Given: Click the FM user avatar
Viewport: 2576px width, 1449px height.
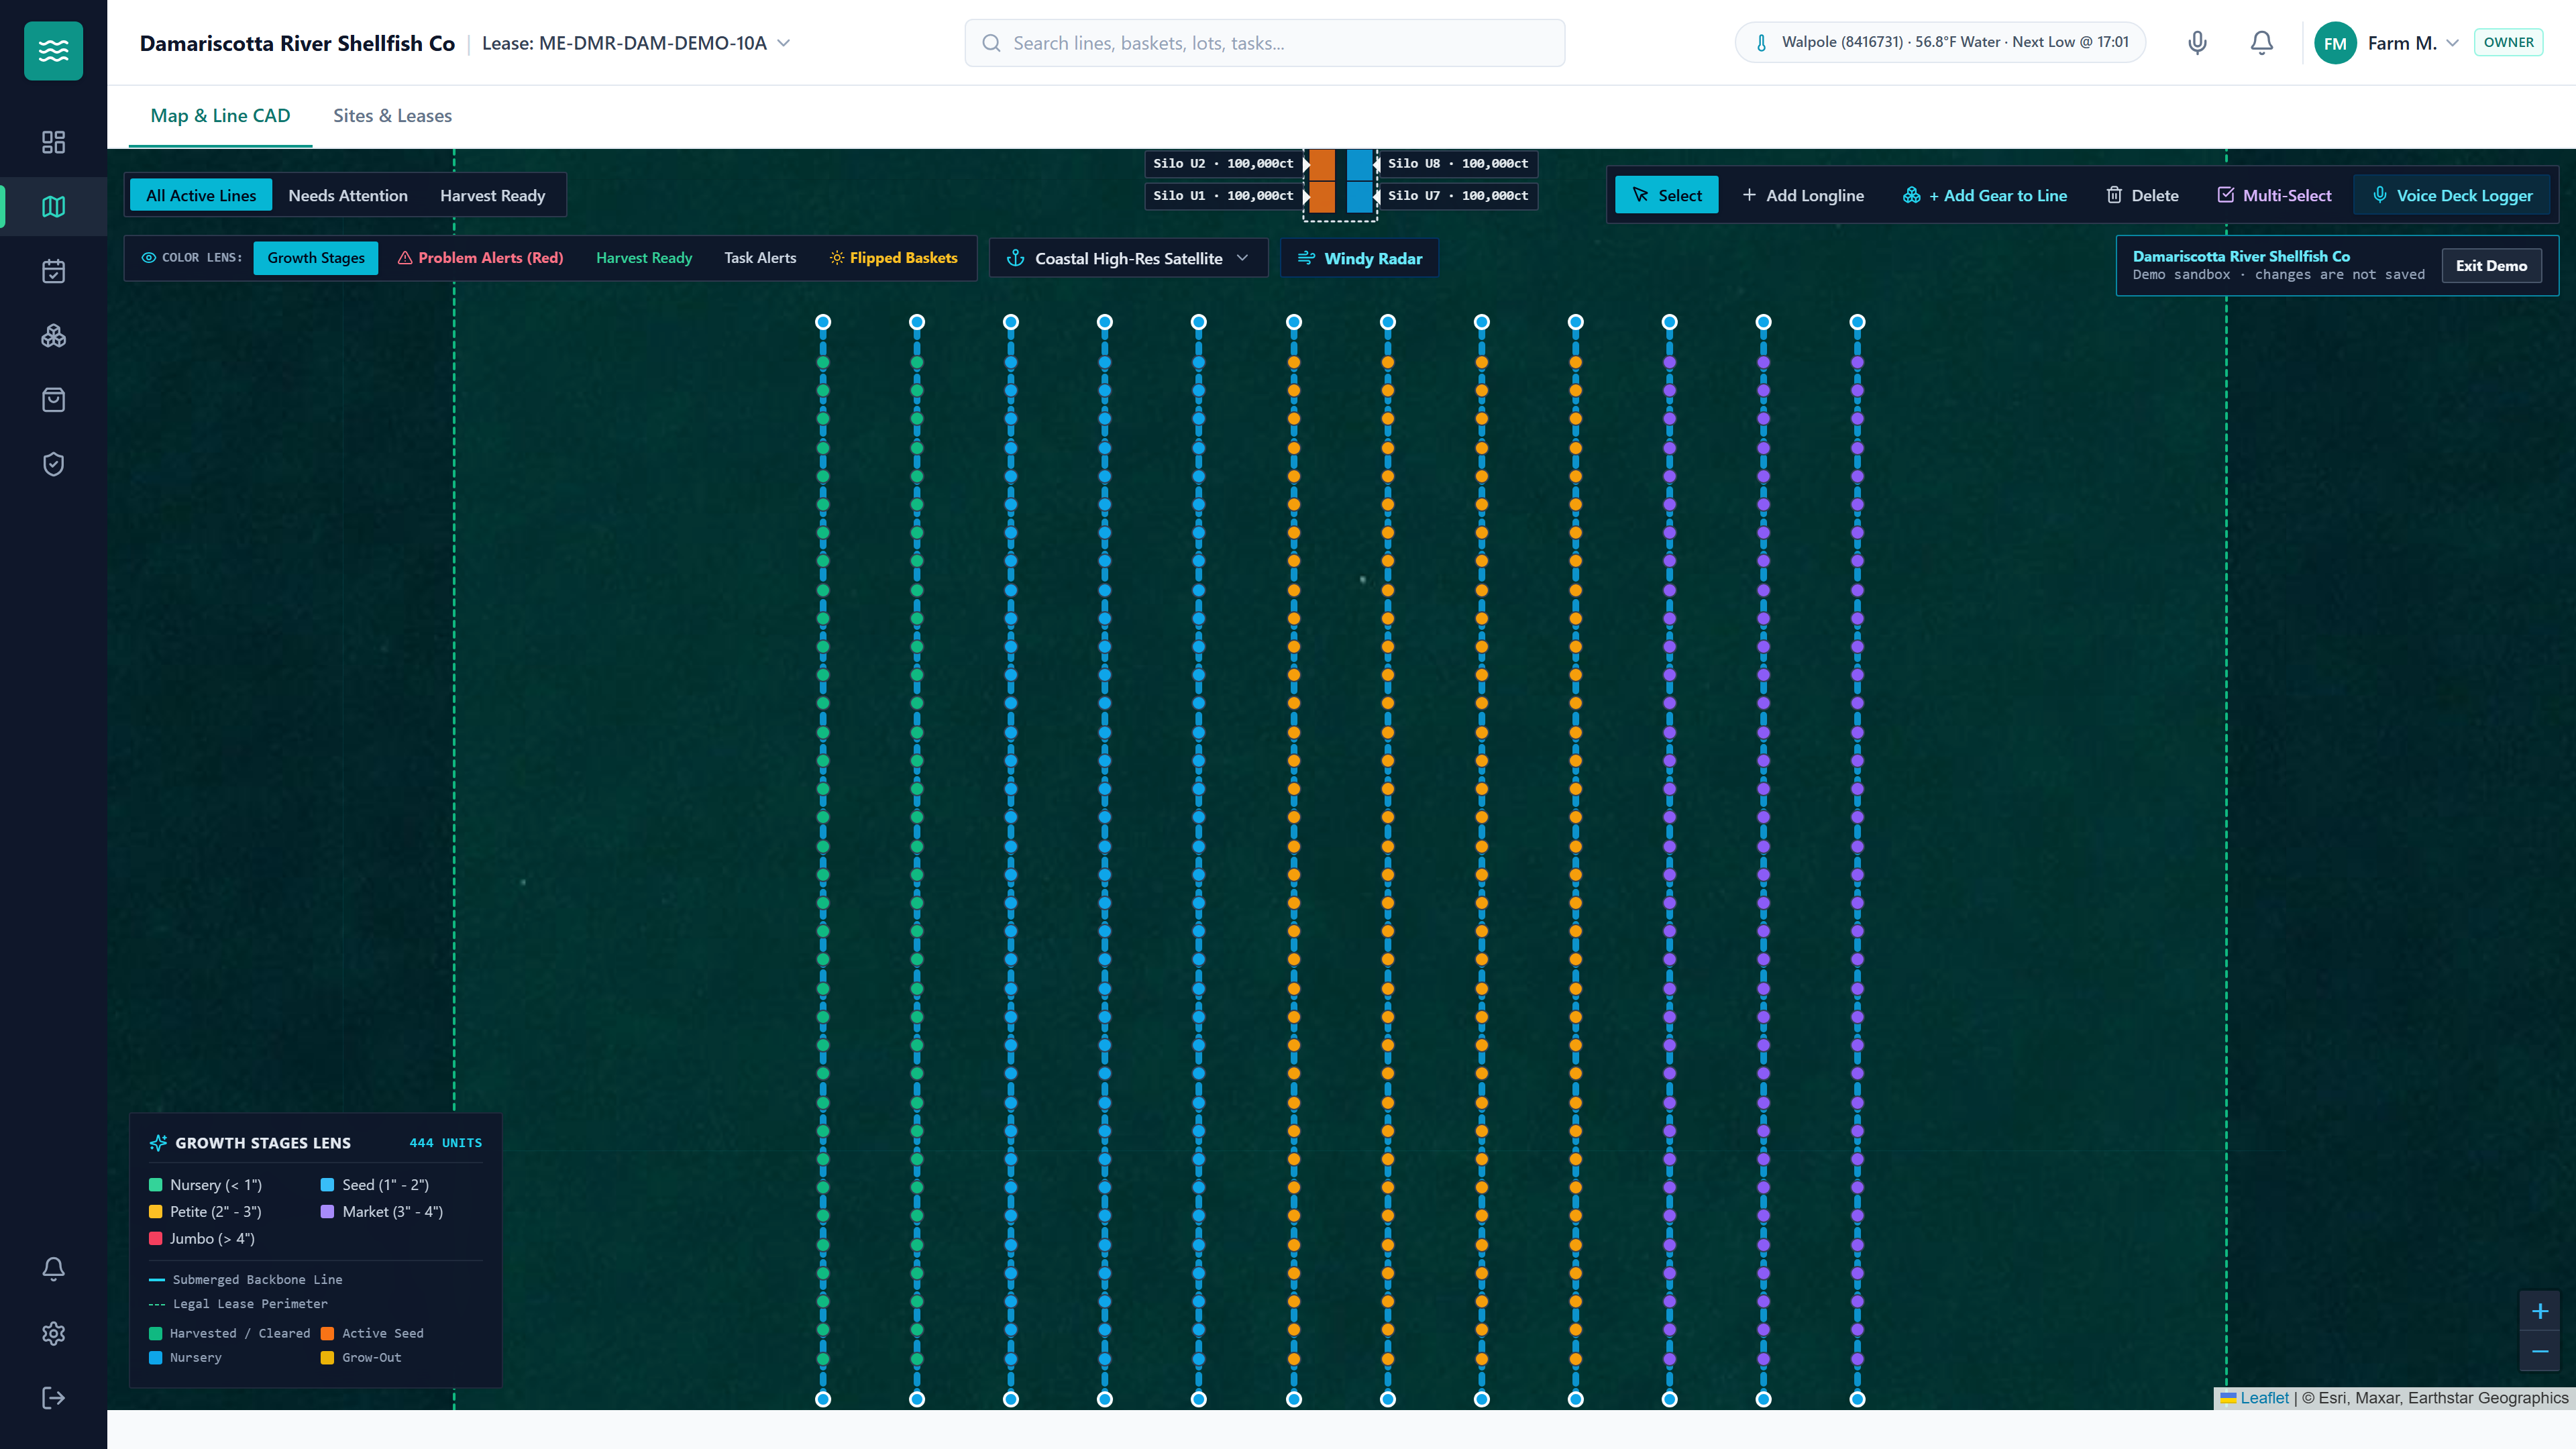Looking at the screenshot, I should [2335, 43].
